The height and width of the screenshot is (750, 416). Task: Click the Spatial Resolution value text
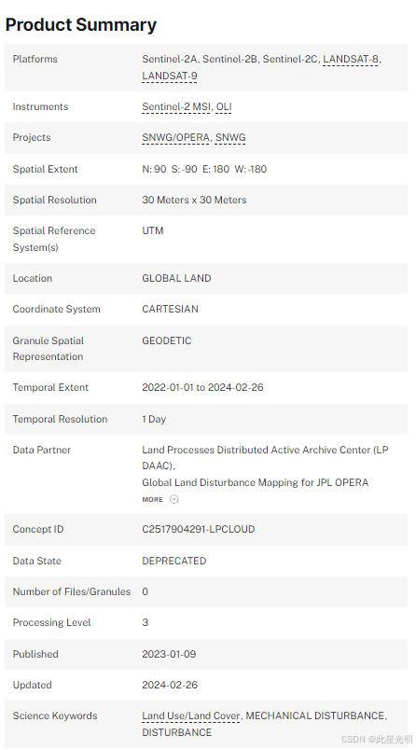tap(194, 200)
